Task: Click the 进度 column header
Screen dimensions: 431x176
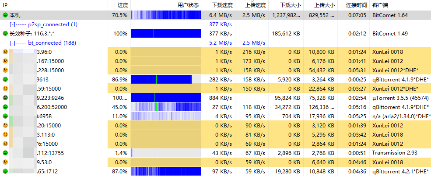Action: click(123, 5)
